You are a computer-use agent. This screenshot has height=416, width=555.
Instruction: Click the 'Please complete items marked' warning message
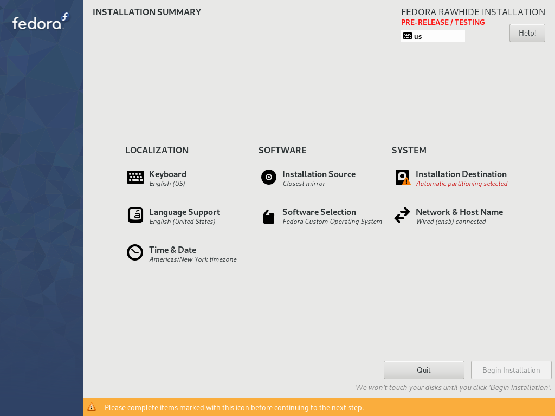[x=234, y=407]
